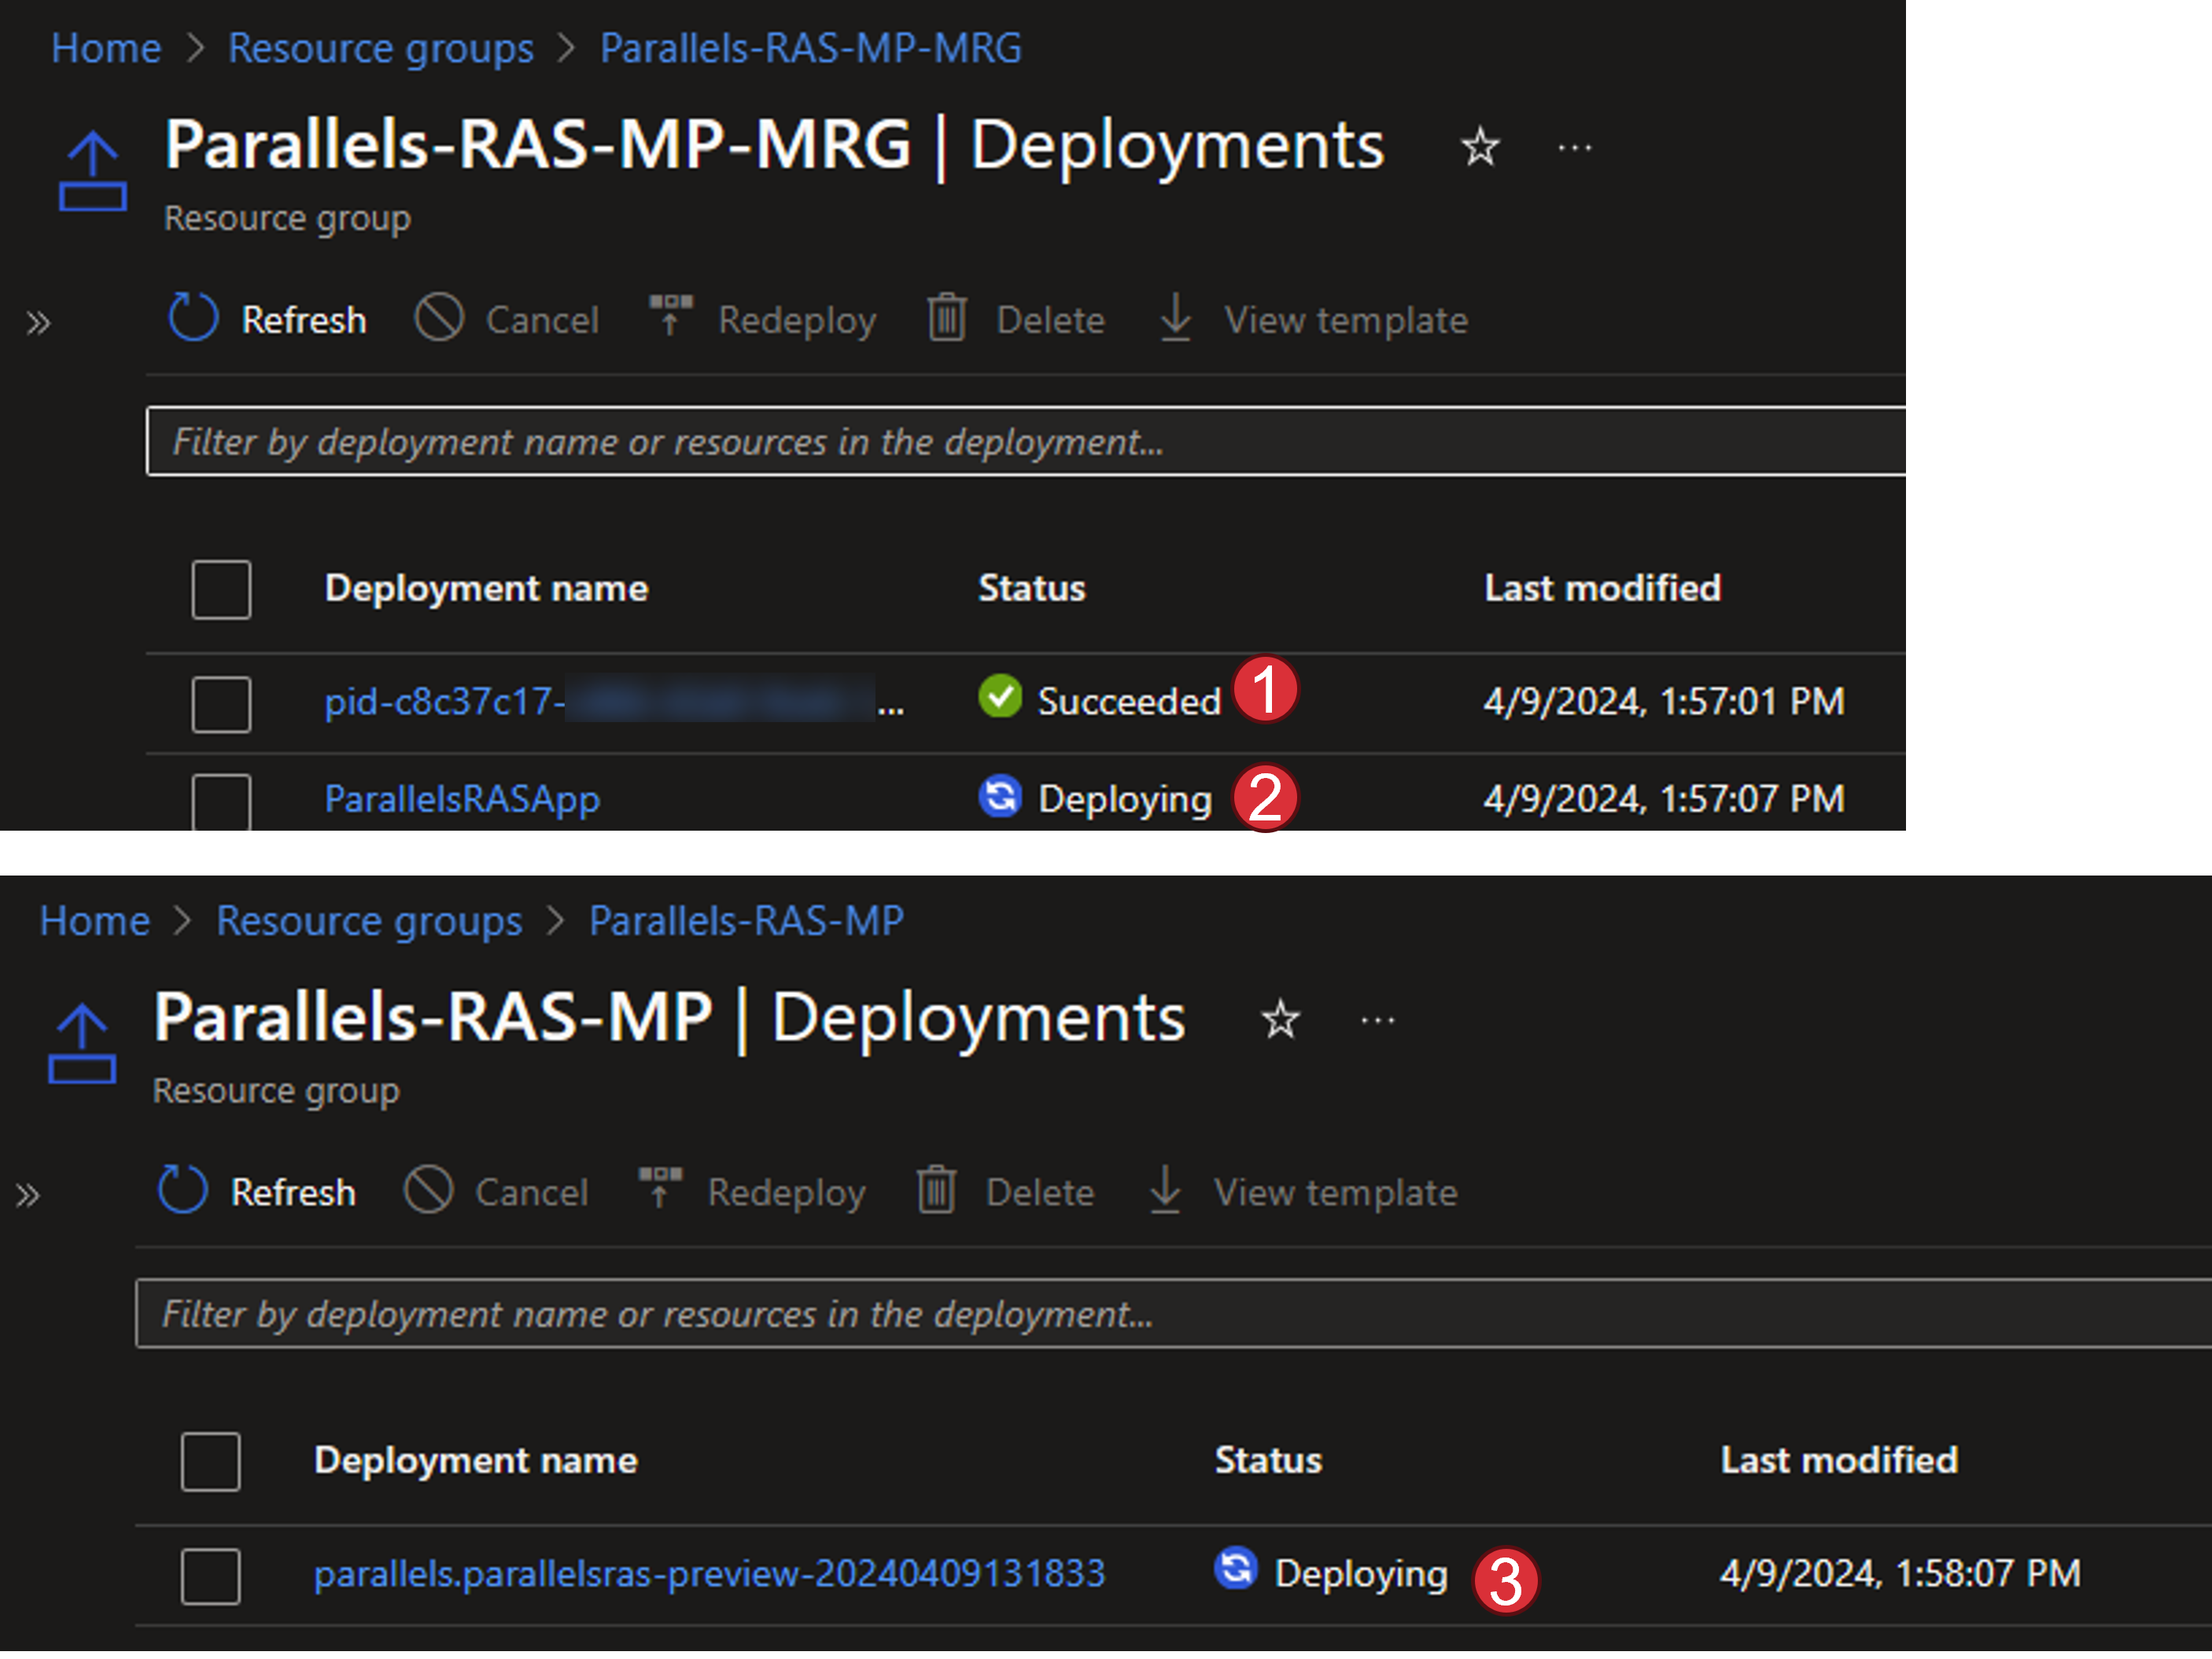This screenshot has width=2212, height=1659.
Task: Click Delete trash icon in Parallels-RAS-MP-MRG pane
Action: pyautogui.click(x=946, y=319)
